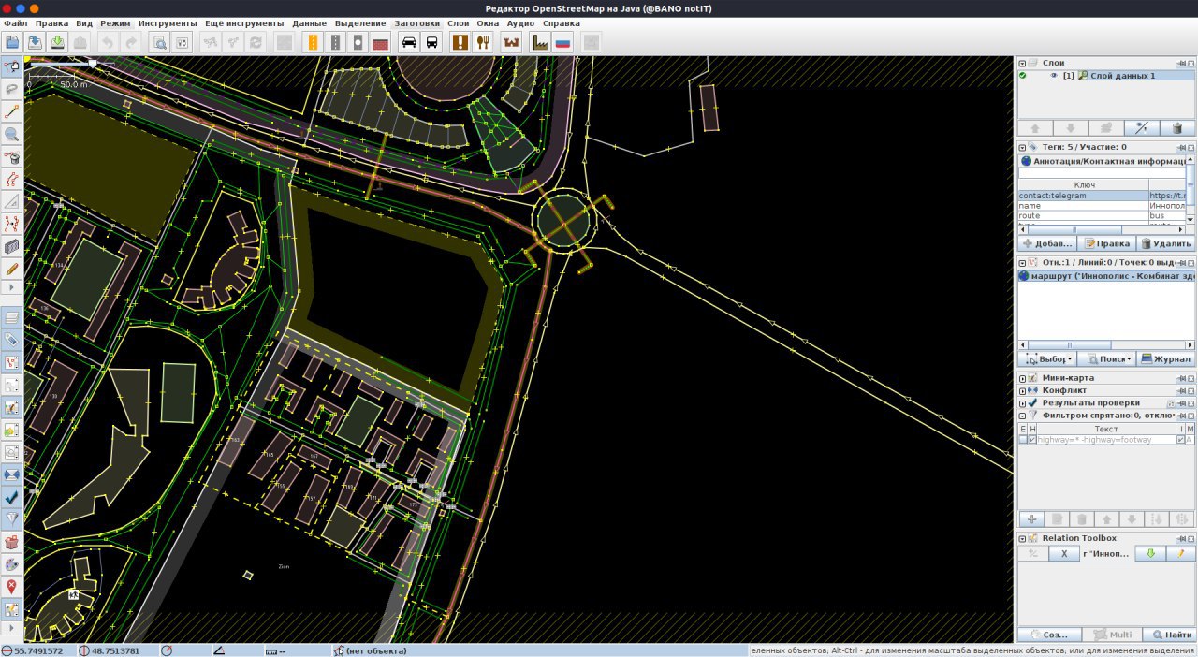The height and width of the screenshot is (657, 1198).
Task: Click the opacity tool button in Слои panel
Action: point(1142,128)
